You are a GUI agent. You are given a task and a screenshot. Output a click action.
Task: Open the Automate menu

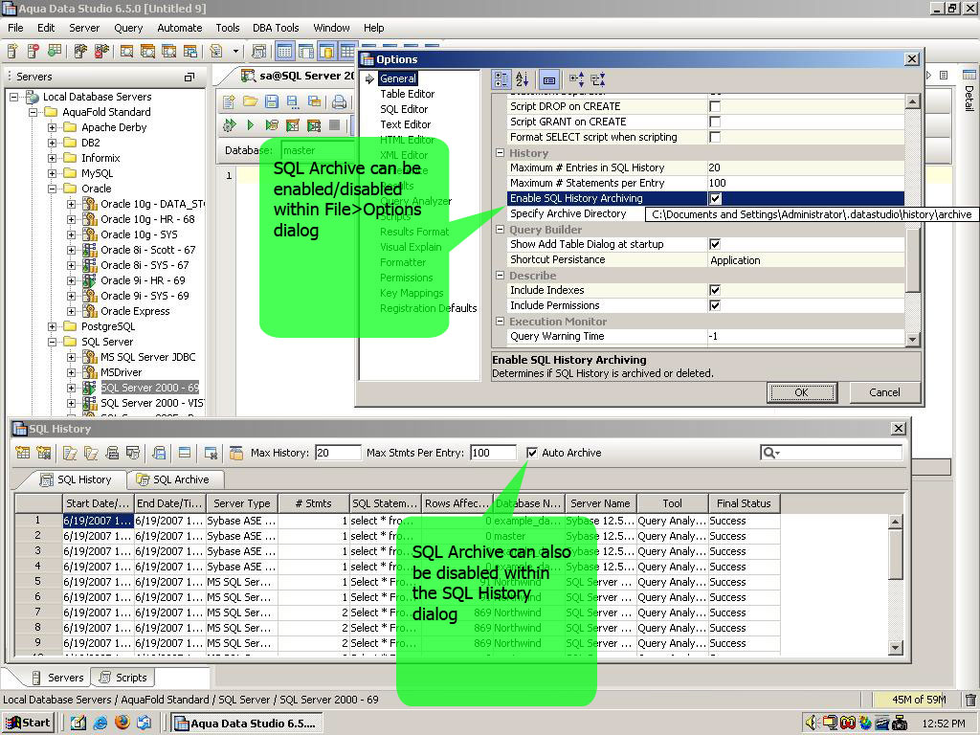tap(179, 28)
